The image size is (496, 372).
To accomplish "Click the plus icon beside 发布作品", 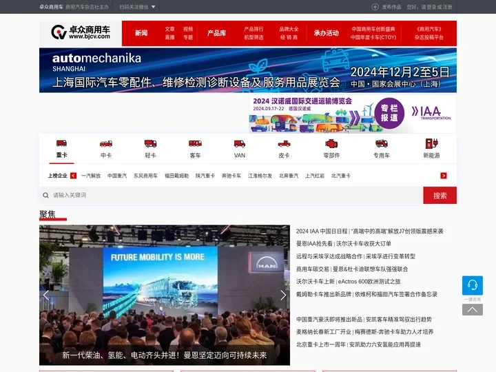I will click(x=375, y=7).
